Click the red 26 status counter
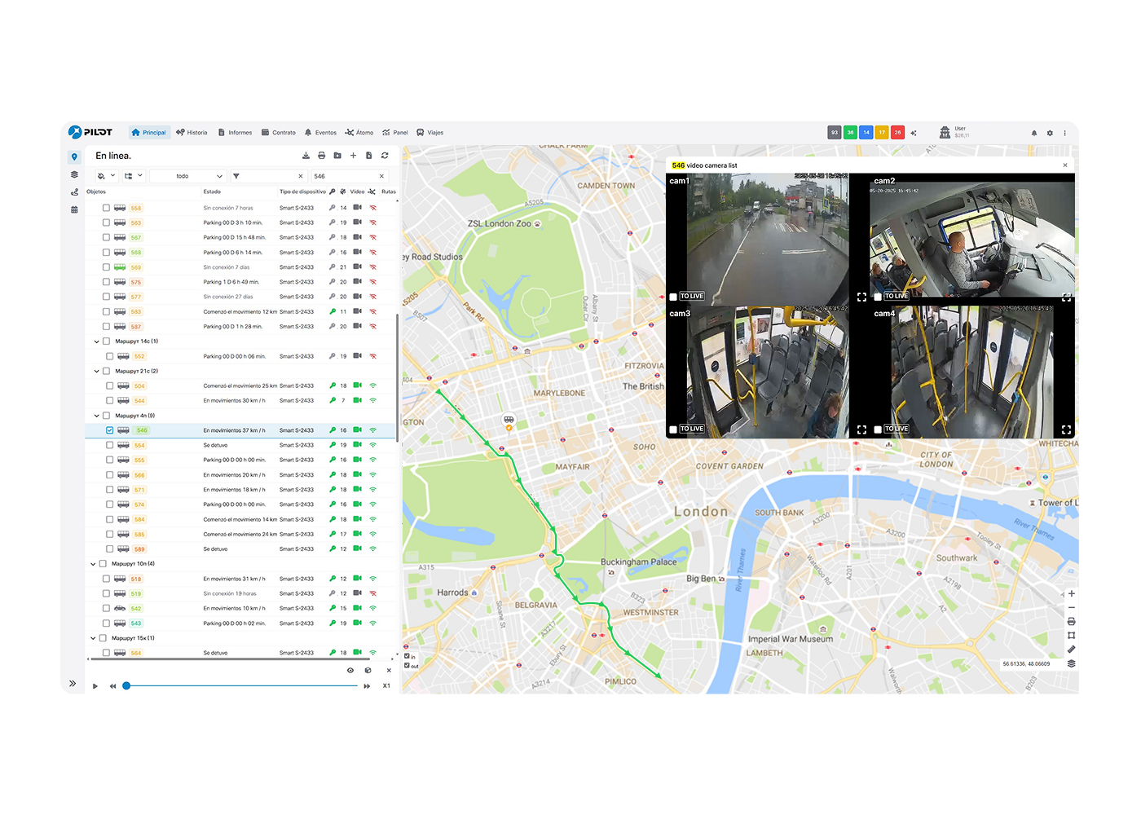The width and height of the screenshot is (1141, 815). click(x=897, y=132)
